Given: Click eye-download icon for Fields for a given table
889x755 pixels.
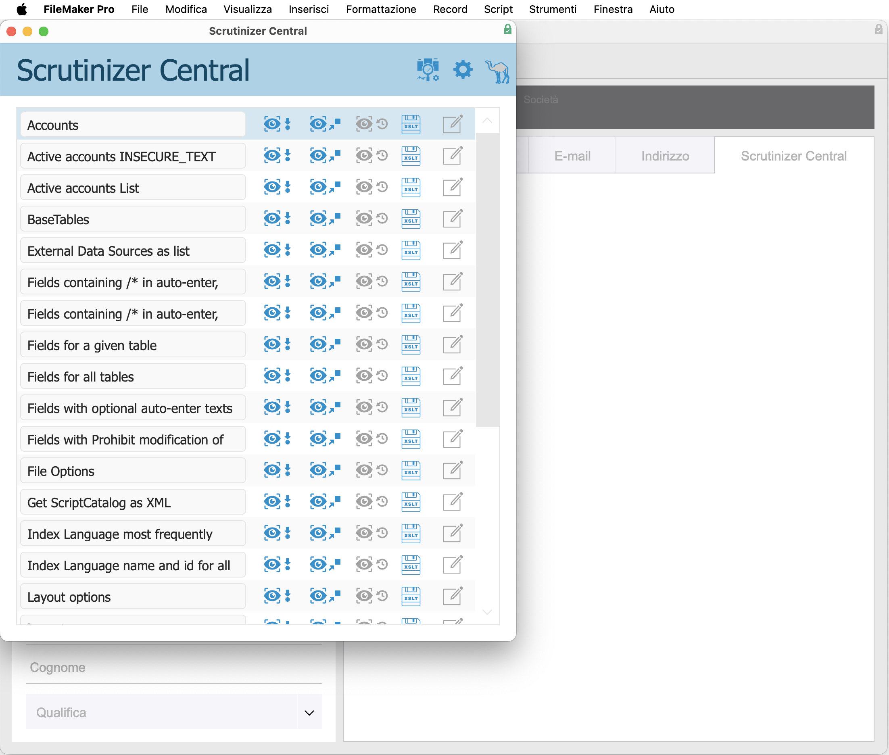Looking at the screenshot, I should (x=277, y=344).
